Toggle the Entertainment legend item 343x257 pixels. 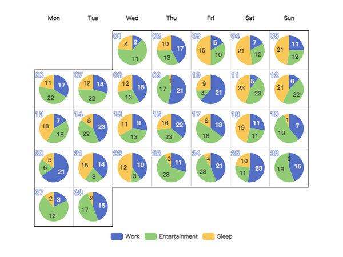point(171,236)
